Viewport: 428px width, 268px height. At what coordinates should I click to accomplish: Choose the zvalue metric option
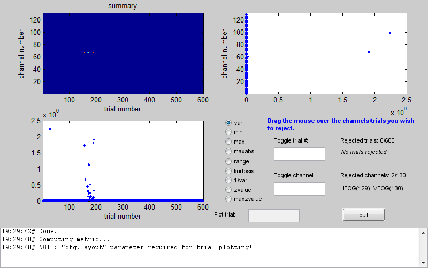point(229,190)
